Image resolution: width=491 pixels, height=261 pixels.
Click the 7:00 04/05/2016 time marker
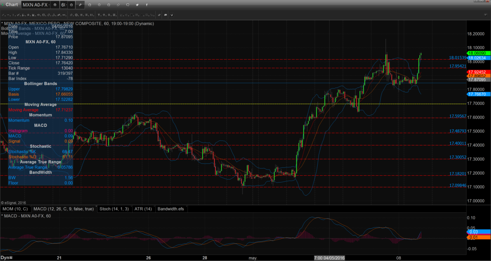click(329, 258)
